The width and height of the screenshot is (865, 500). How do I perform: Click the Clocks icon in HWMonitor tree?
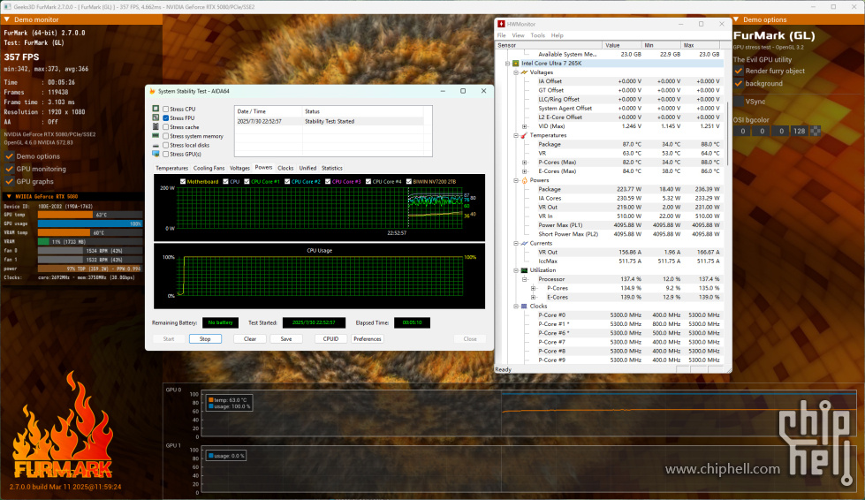point(524,306)
